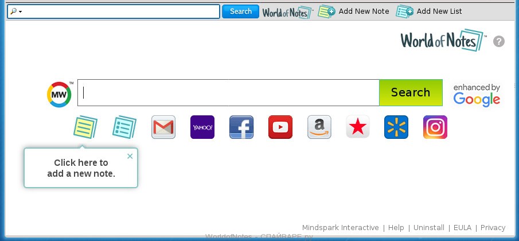The image size is (519, 241).
Task: Click the WorldofNotes logo in toolbar
Action: click(x=287, y=12)
